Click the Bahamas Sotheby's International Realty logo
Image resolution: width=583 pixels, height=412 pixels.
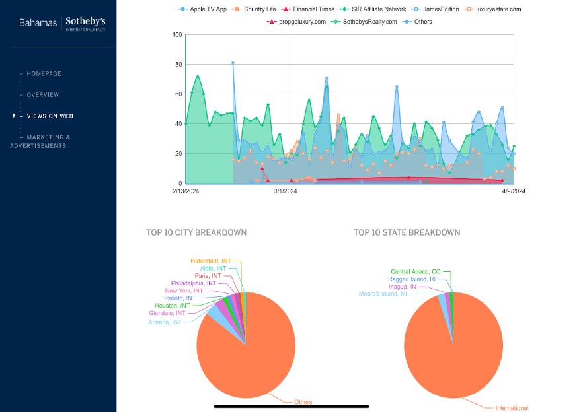[62, 23]
